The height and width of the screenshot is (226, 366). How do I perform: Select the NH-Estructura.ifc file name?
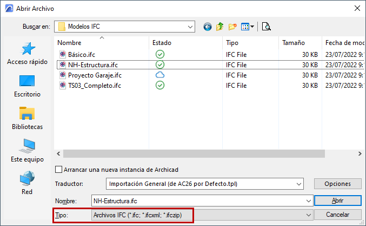tap(93, 65)
